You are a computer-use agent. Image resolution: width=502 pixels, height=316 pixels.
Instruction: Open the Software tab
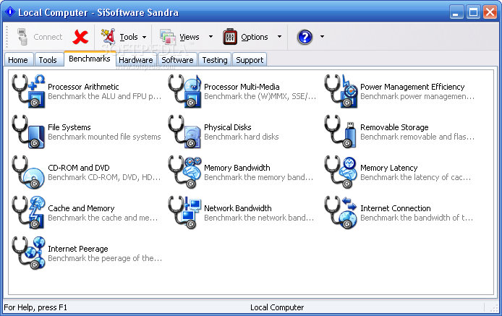coord(177,60)
